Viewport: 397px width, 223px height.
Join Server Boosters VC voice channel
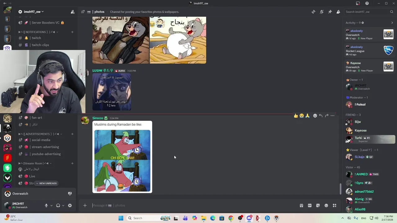46,23
